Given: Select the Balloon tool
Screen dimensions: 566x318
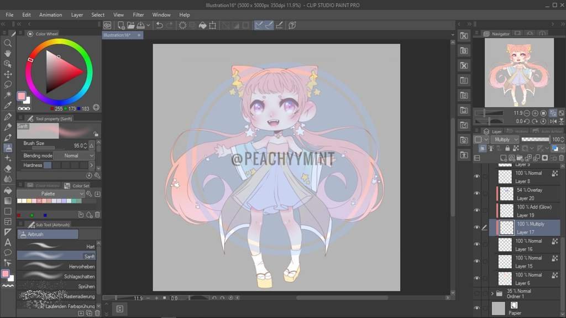Looking at the screenshot, I should click(x=8, y=253).
